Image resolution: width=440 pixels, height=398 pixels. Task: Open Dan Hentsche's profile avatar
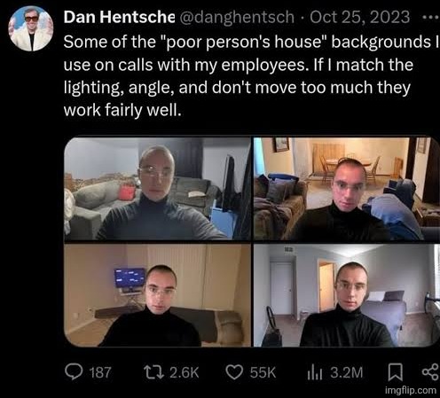[x=31, y=28]
